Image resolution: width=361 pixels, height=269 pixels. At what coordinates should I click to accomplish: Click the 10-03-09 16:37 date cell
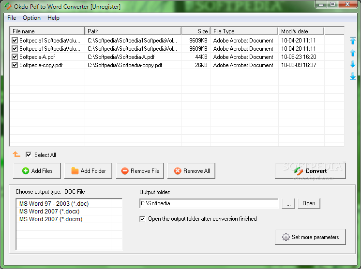point(299,65)
